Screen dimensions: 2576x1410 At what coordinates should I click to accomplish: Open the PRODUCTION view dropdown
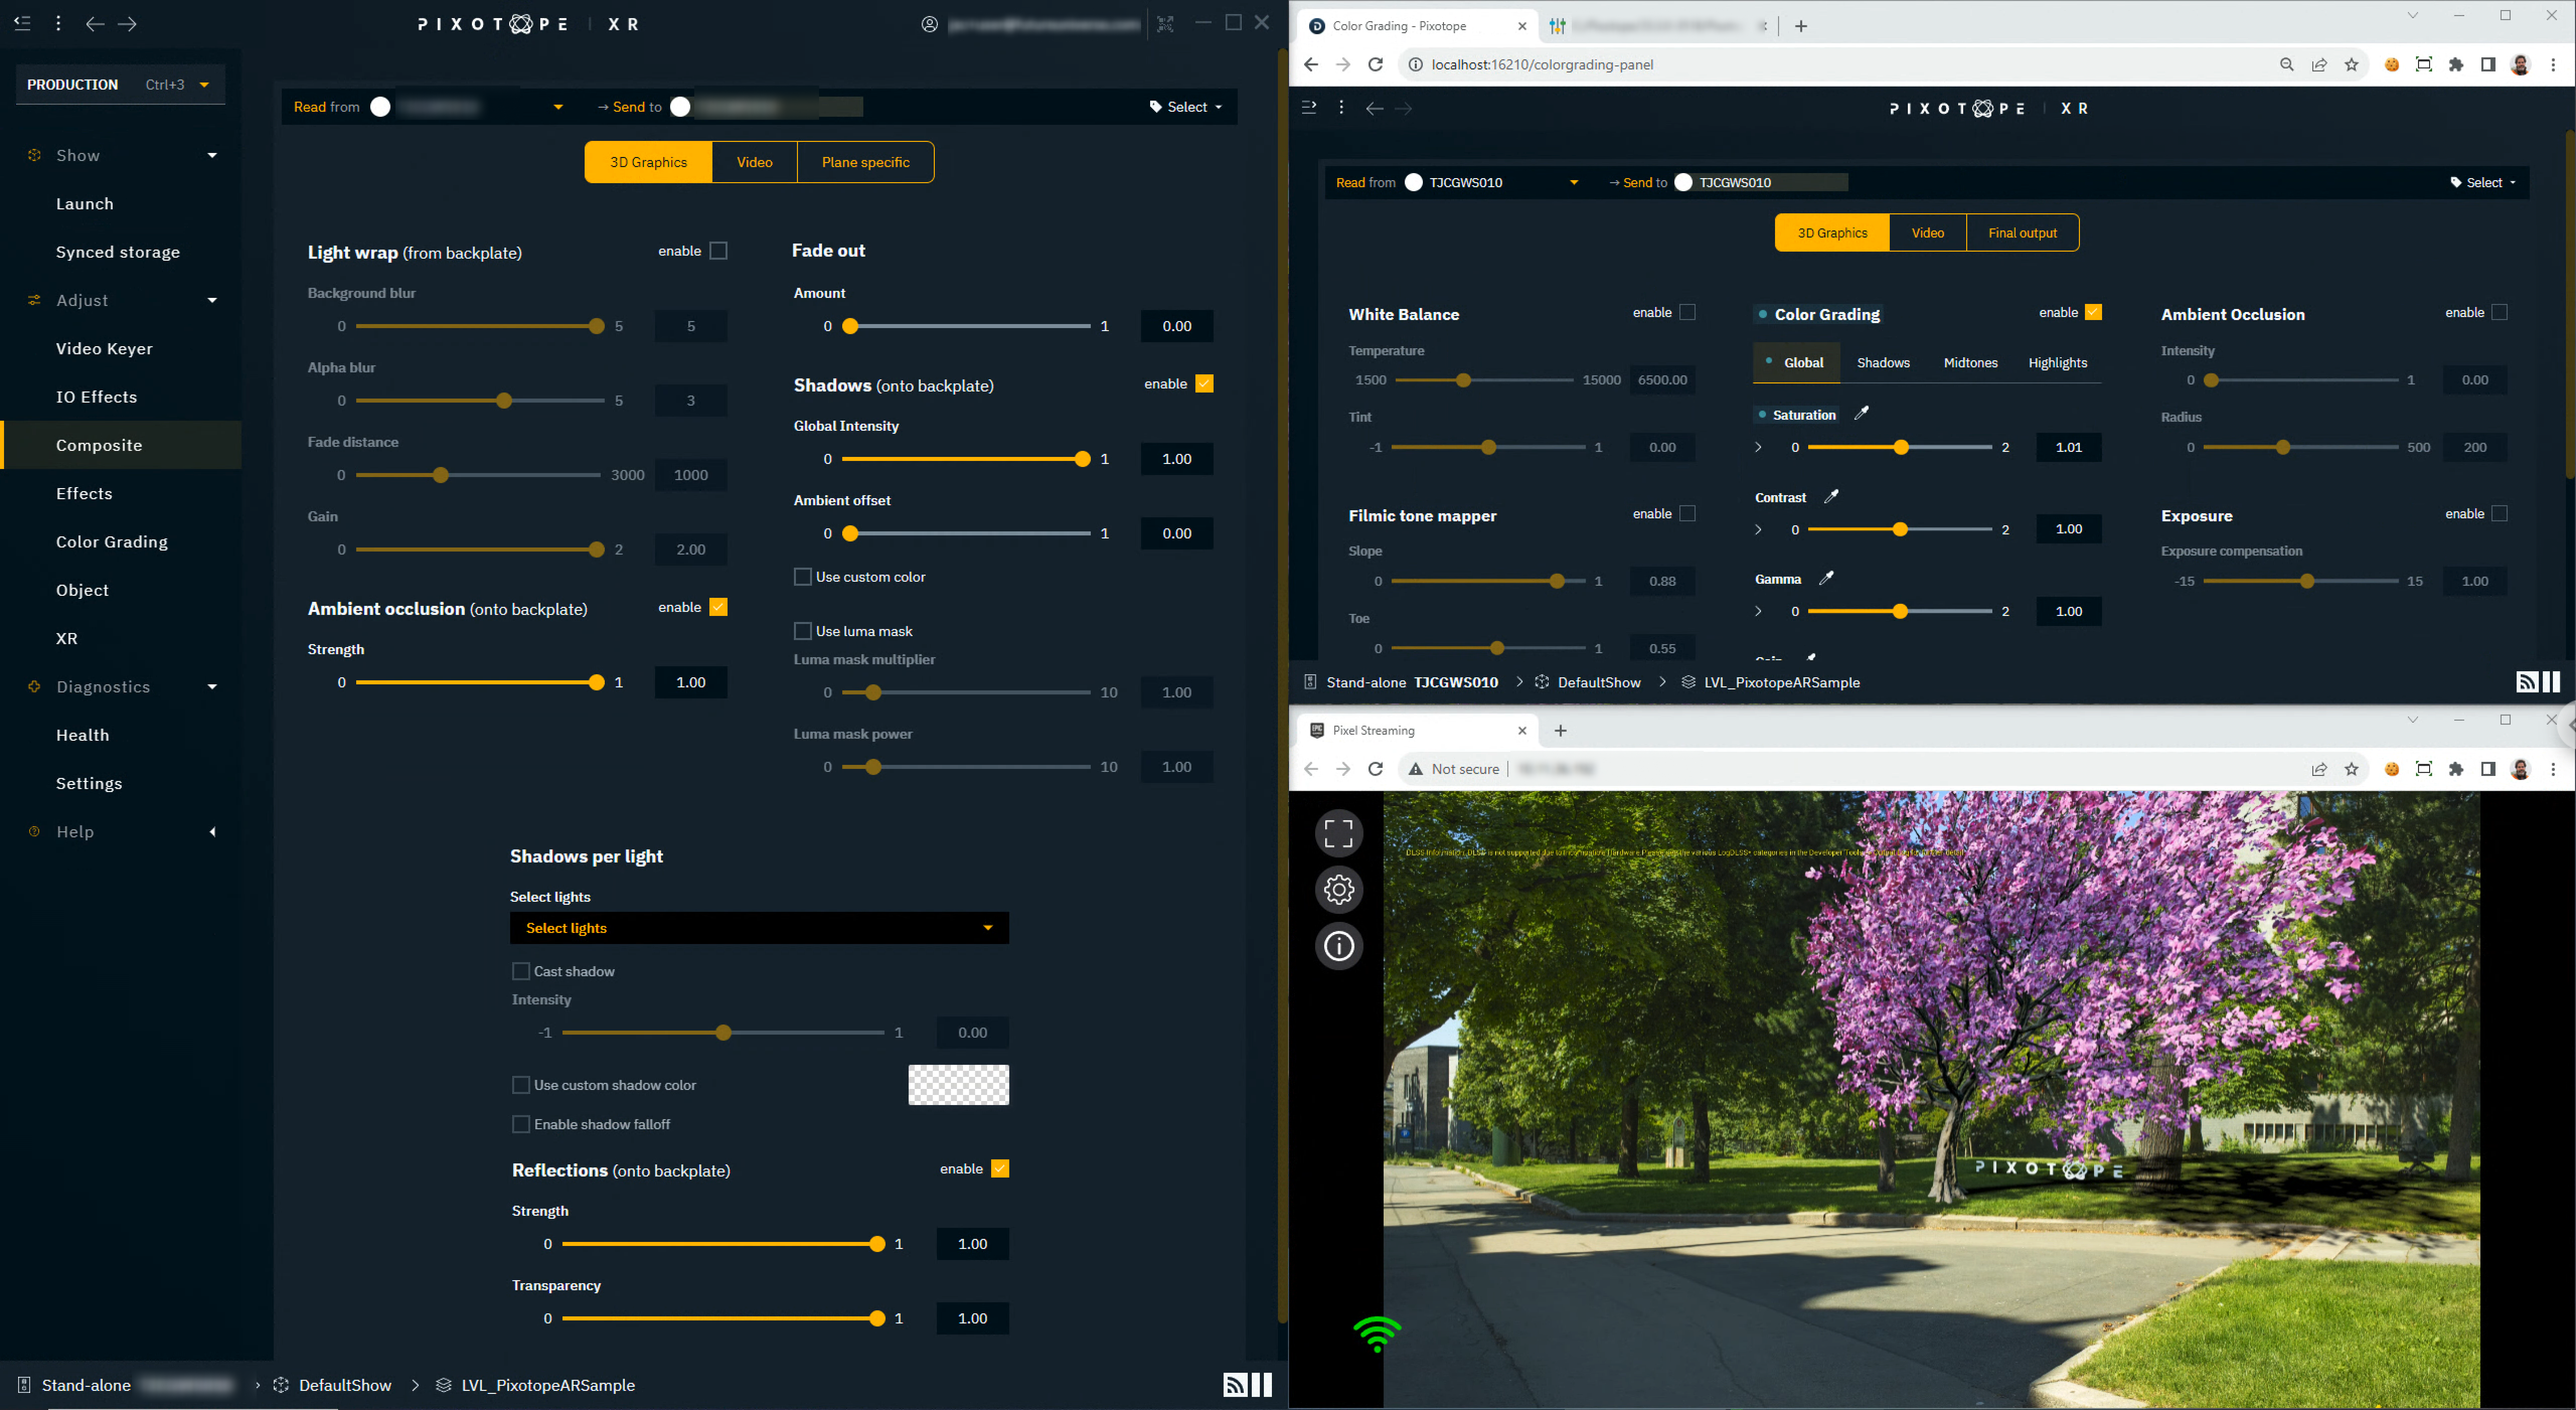[204, 85]
